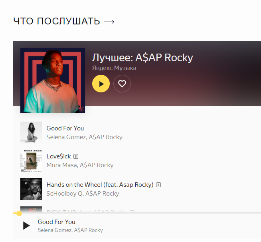Click the bottom player bar play button

(x=26, y=226)
